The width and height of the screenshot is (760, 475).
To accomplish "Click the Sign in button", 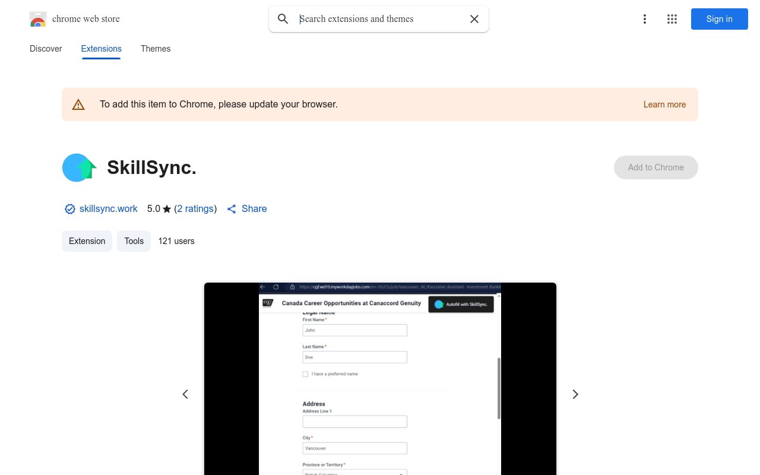I will click(x=720, y=19).
